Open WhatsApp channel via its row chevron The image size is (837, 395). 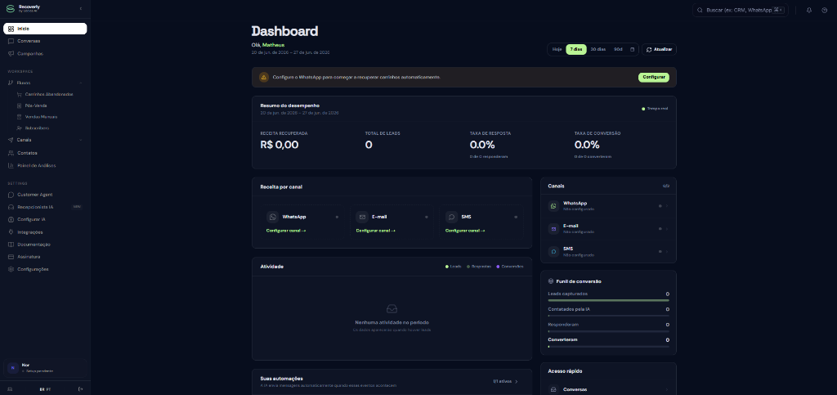667,205
